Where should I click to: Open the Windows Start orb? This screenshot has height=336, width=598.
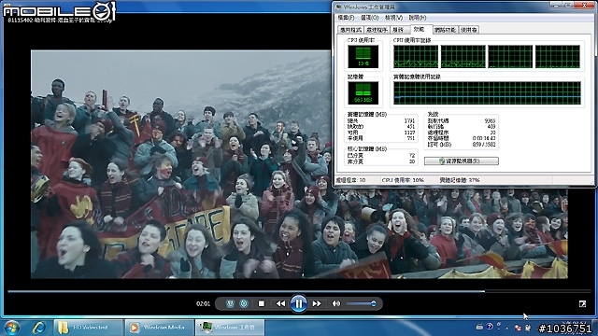[x=11, y=328]
